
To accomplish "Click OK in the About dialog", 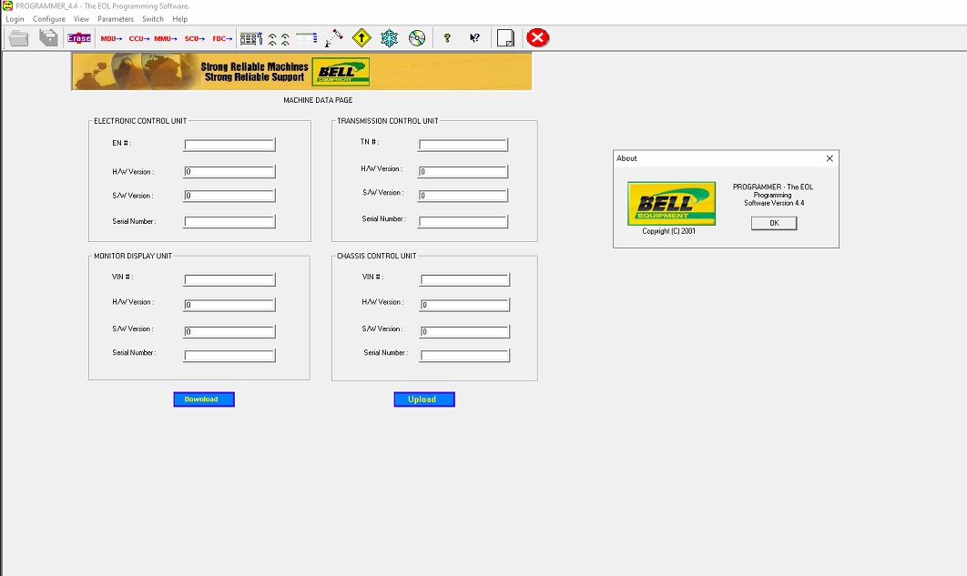I will pos(773,223).
